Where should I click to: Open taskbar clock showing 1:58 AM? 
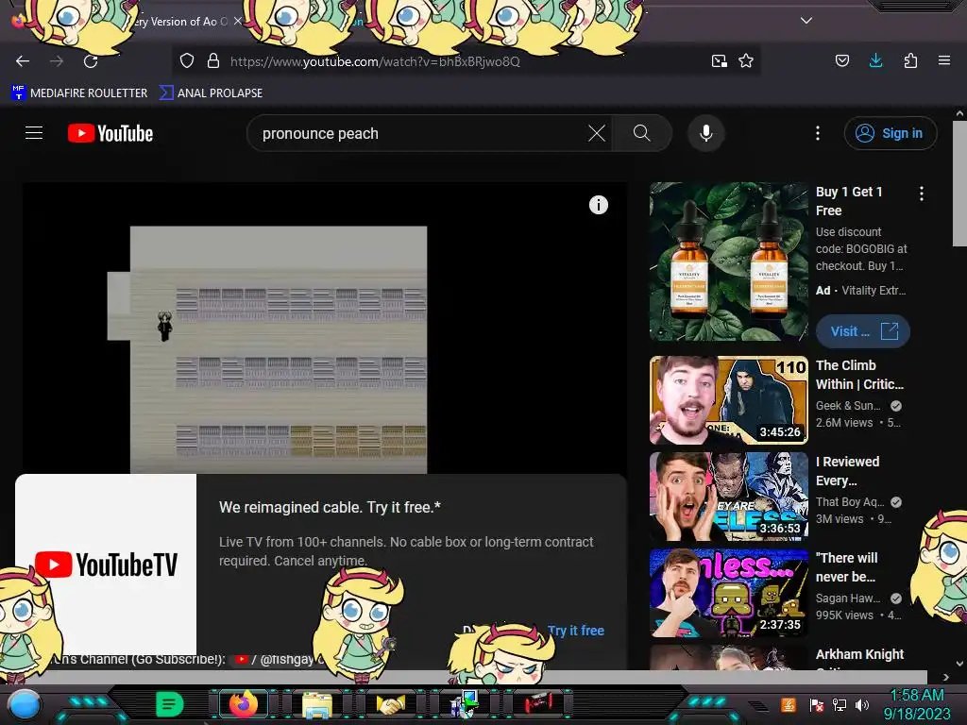[x=916, y=704]
